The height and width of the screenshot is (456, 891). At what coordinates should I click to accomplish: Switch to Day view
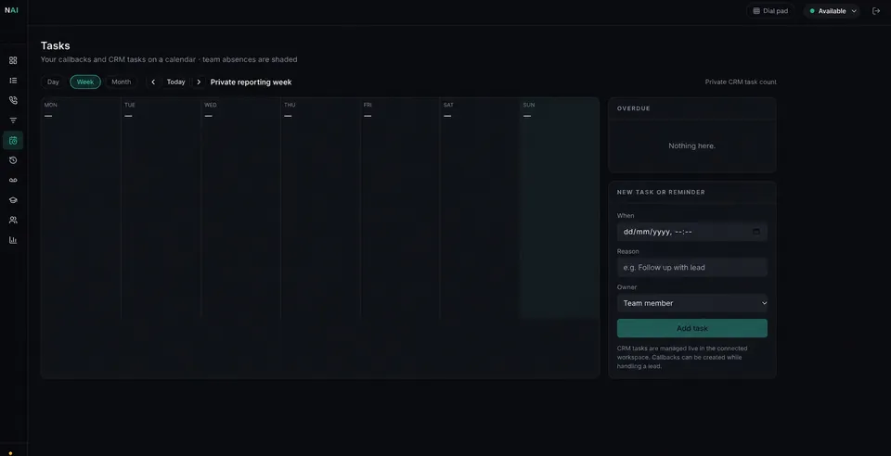point(53,82)
